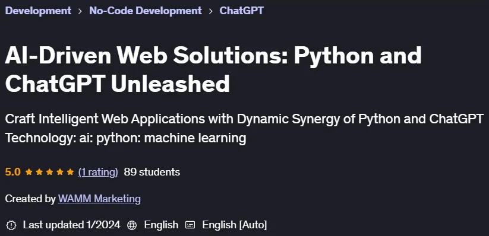This screenshot has width=489, height=236.
Task: Click the English [Auto] captions label
Action: pos(235,225)
